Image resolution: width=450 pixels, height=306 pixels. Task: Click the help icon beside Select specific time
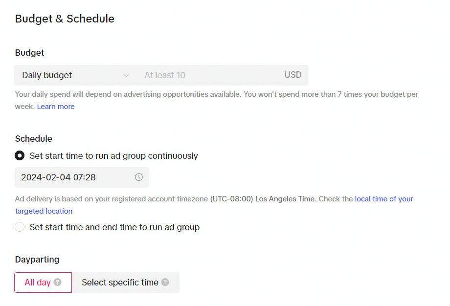(165, 282)
